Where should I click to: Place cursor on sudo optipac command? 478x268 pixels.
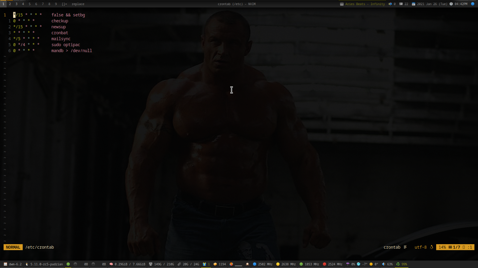(66, 45)
